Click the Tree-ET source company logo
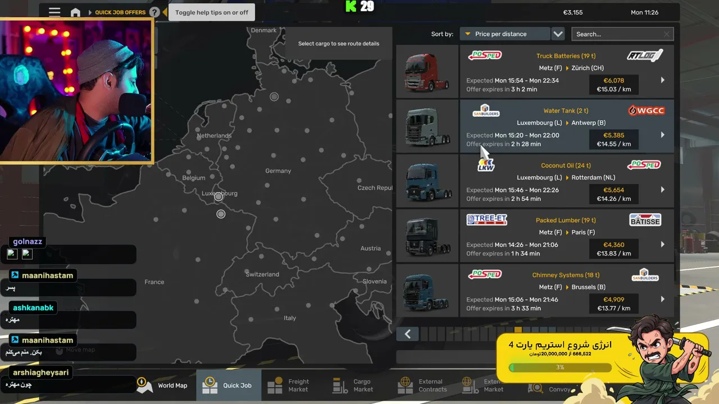The height and width of the screenshot is (404, 719). (x=487, y=220)
